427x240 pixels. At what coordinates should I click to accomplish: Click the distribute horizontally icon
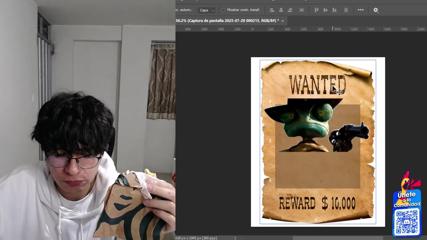click(346, 10)
